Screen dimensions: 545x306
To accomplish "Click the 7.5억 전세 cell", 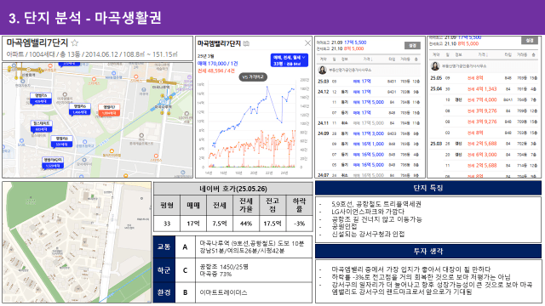I will pos(220,224).
